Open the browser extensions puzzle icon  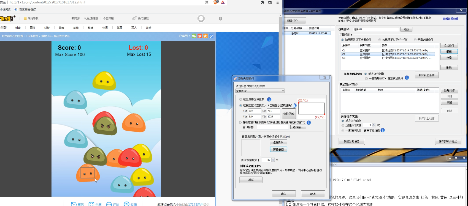pyautogui.click(x=263, y=2)
